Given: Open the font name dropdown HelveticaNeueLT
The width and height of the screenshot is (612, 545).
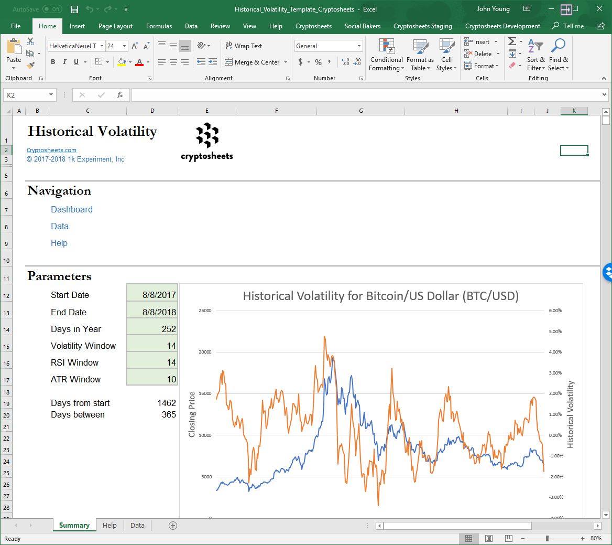Looking at the screenshot, I should pos(102,46).
